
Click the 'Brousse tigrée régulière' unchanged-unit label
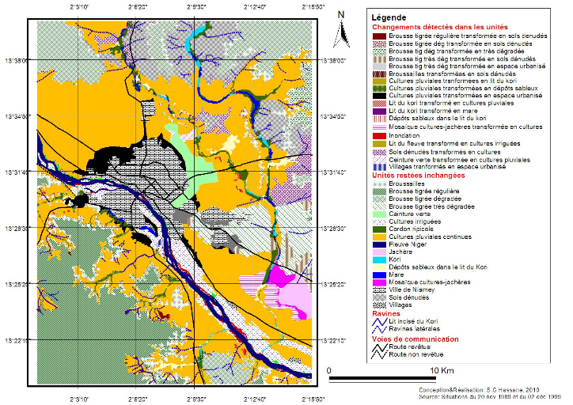click(424, 191)
